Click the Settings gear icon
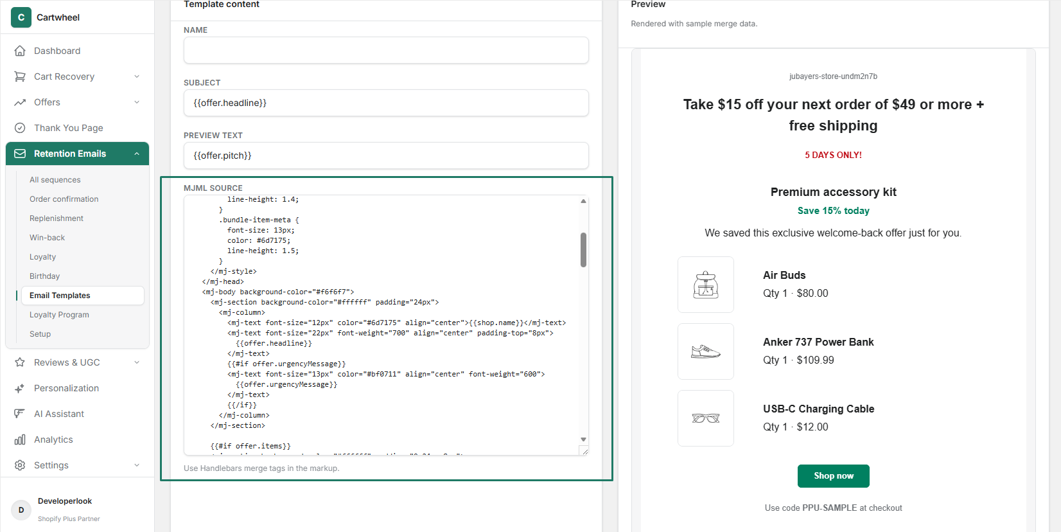The image size is (1061, 532). point(20,465)
